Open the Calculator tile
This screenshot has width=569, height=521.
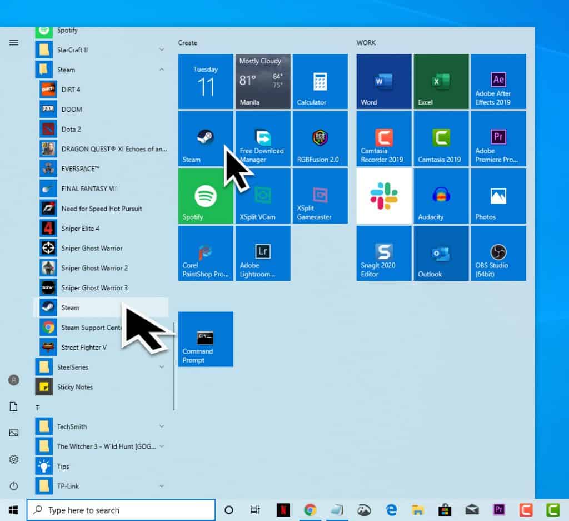320,81
